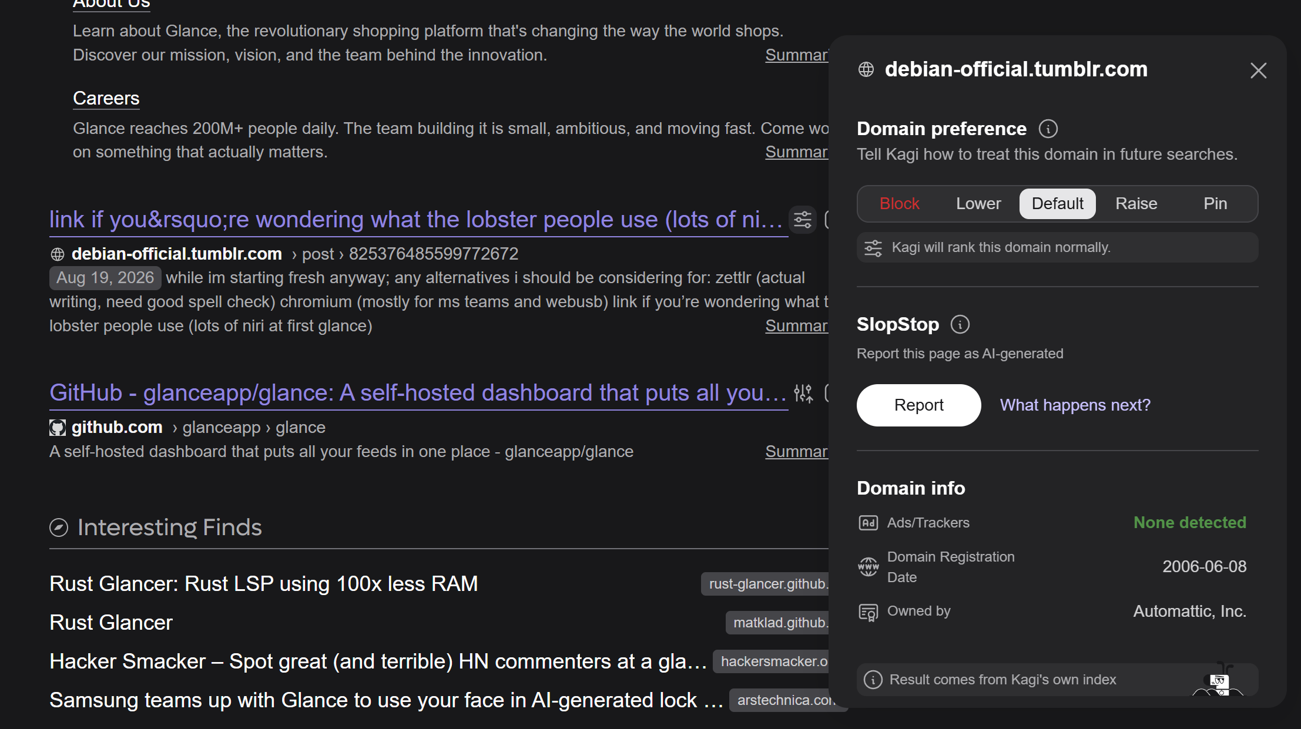Click the github.com favicon
The image size is (1301, 729).
57,428
